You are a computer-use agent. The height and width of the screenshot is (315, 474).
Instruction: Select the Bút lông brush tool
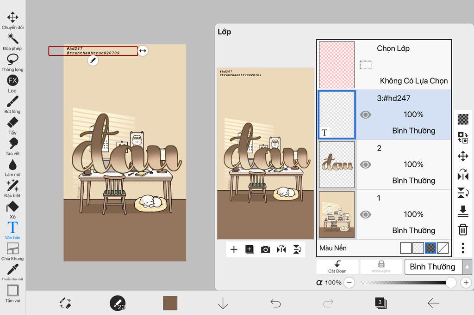pyautogui.click(x=12, y=105)
